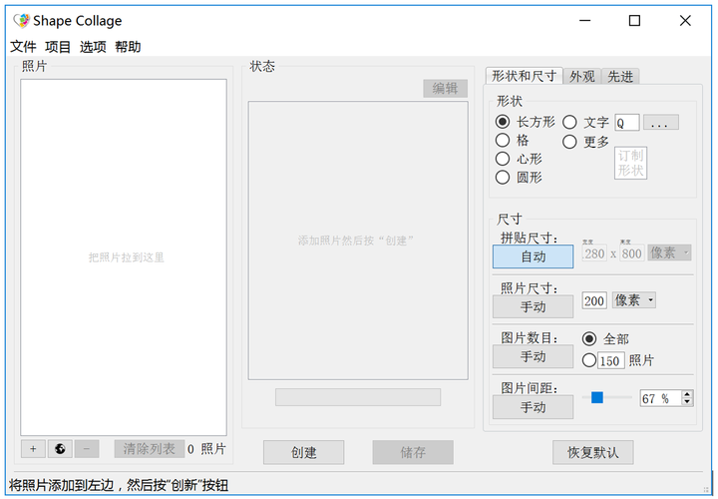718x499 pixels.
Task: Click the photo count field showing 150
Action: (x=611, y=360)
